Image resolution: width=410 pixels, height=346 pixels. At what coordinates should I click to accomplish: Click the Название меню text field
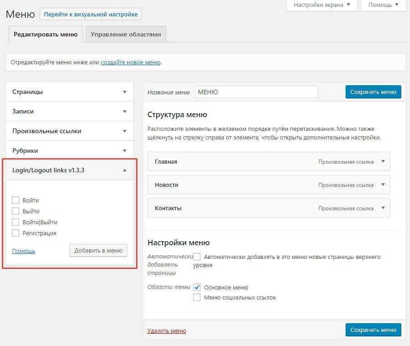[256, 92]
